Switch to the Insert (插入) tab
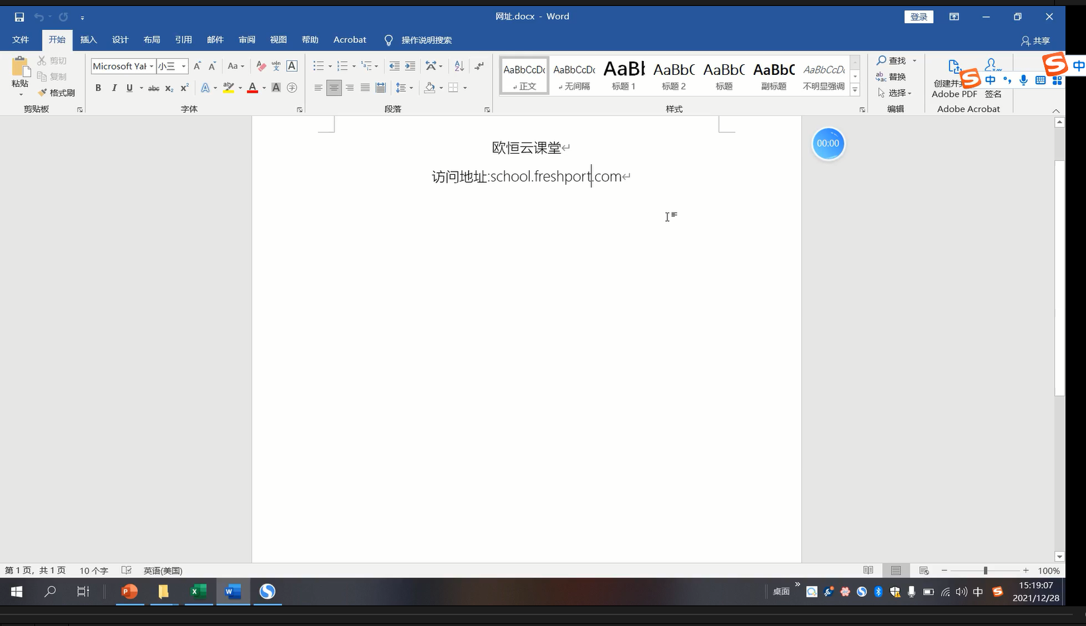Viewport: 1086px width, 626px height. coord(89,40)
